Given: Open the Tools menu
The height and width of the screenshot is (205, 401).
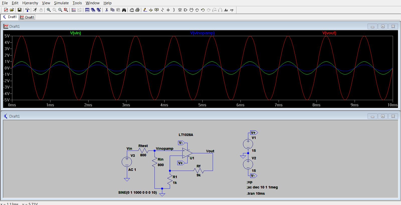Looking at the screenshot, I should [77, 3].
